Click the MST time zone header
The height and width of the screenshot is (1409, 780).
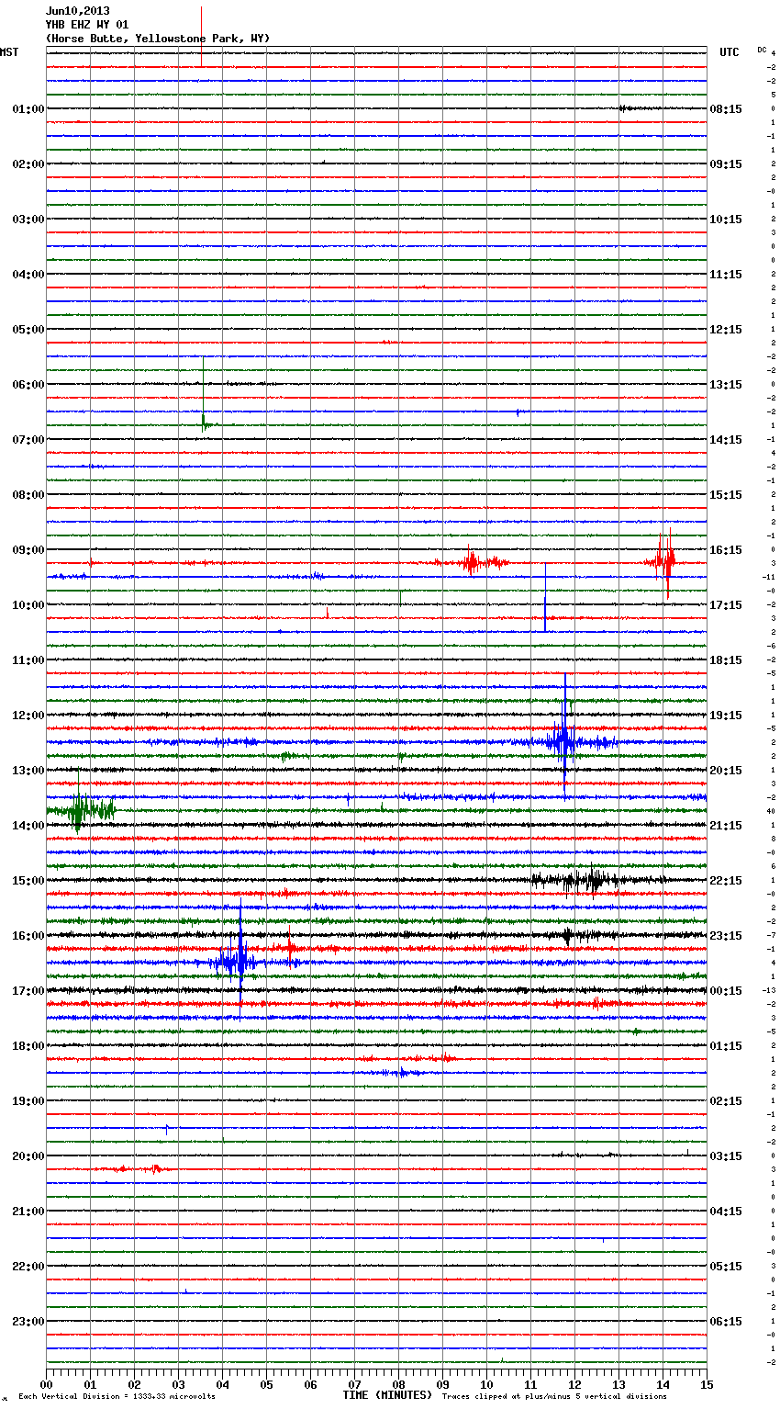9,52
